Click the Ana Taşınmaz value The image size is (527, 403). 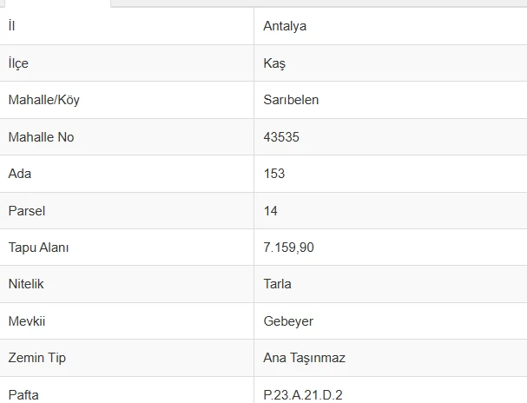coord(304,358)
